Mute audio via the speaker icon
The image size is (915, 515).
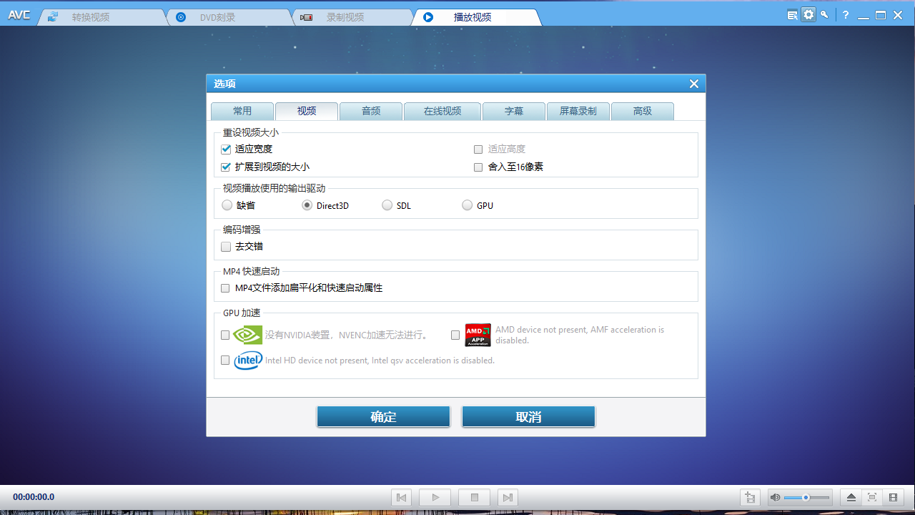pos(775,497)
